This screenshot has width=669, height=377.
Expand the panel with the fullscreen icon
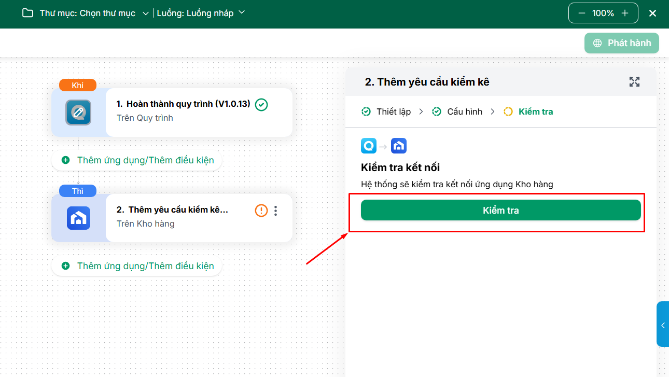634,82
